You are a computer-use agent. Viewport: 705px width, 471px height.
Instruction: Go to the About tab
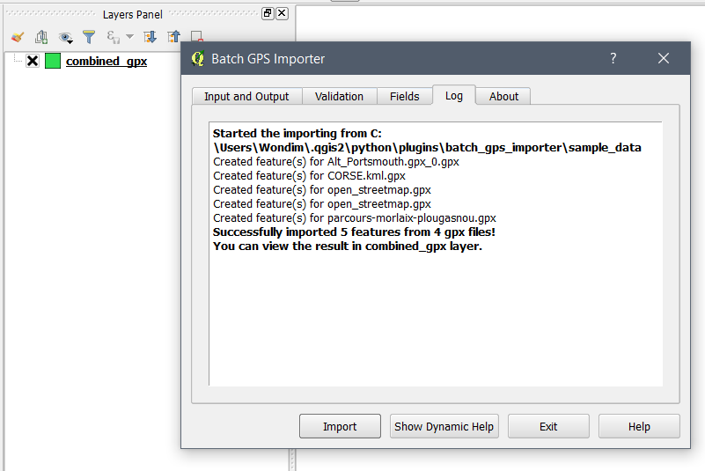click(x=503, y=96)
